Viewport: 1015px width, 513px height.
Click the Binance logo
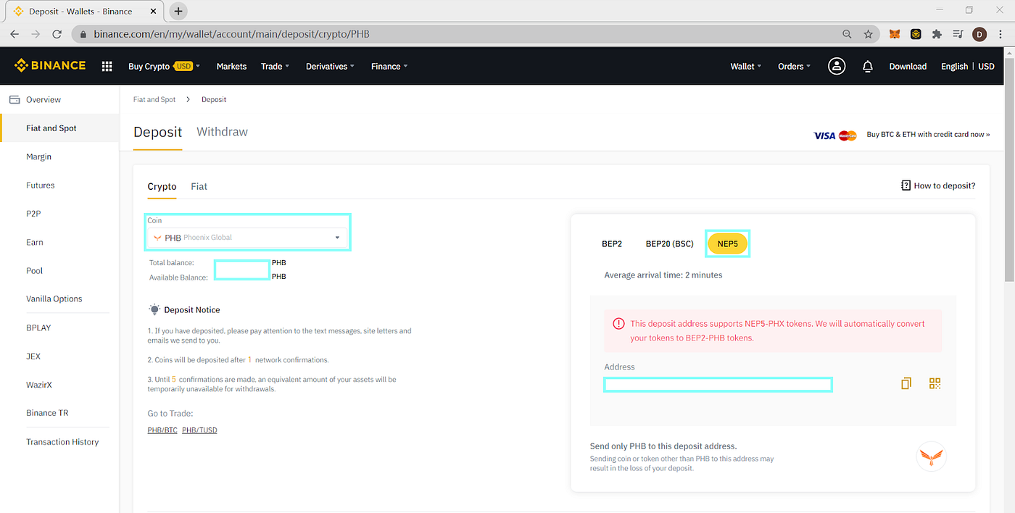pyautogui.click(x=50, y=66)
